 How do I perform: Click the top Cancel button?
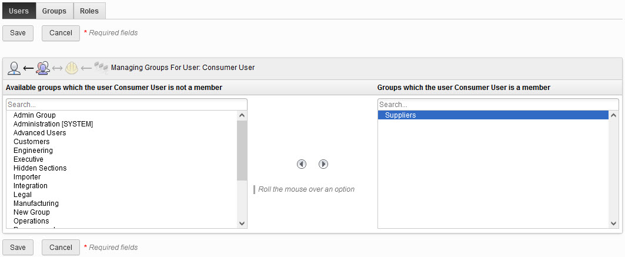[x=61, y=33]
